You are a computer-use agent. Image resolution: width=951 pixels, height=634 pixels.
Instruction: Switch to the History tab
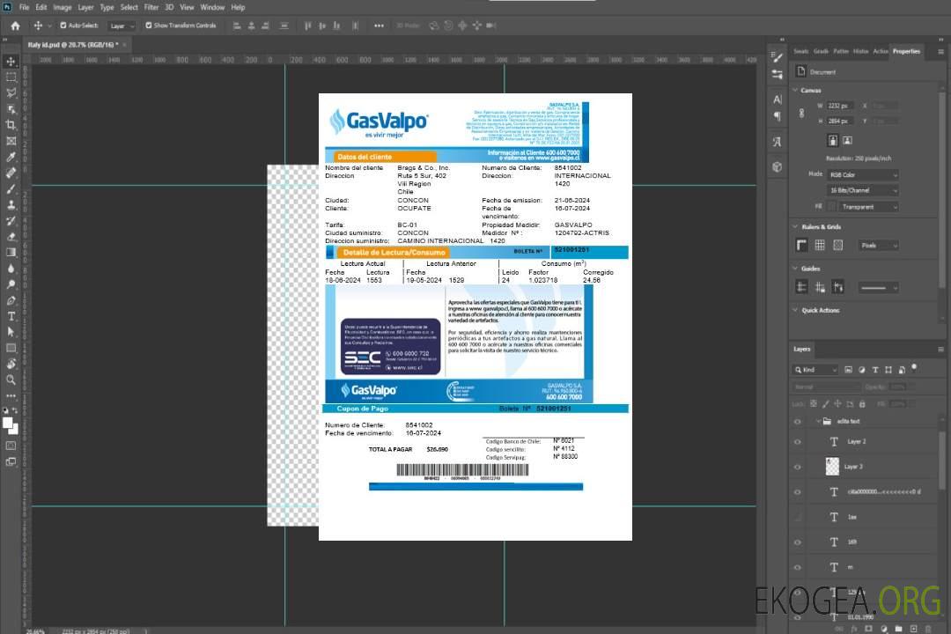tap(860, 51)
